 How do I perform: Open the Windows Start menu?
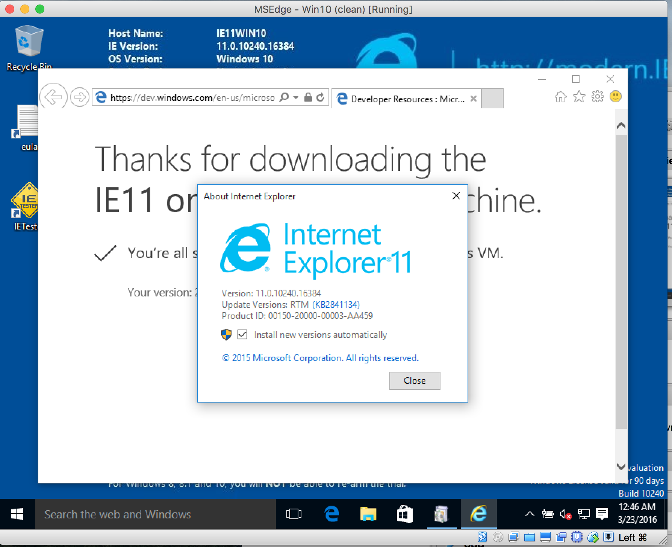(17, 514)
